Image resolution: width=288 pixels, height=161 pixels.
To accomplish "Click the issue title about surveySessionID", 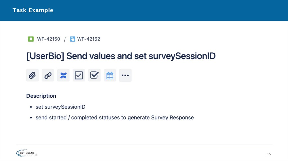I will point(121,56).
